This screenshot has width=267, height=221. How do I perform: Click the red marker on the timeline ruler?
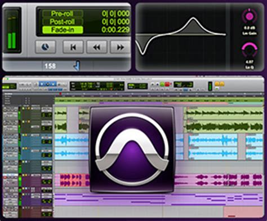click(60, 93)
